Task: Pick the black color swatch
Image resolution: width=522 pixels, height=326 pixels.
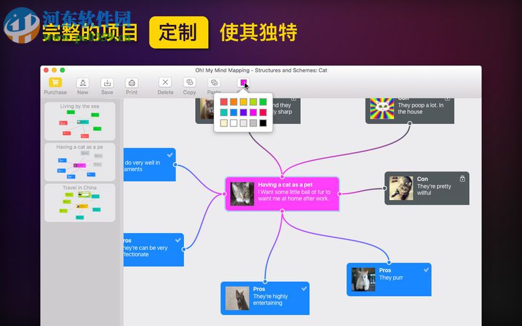Action: click(x=263, y=123)
